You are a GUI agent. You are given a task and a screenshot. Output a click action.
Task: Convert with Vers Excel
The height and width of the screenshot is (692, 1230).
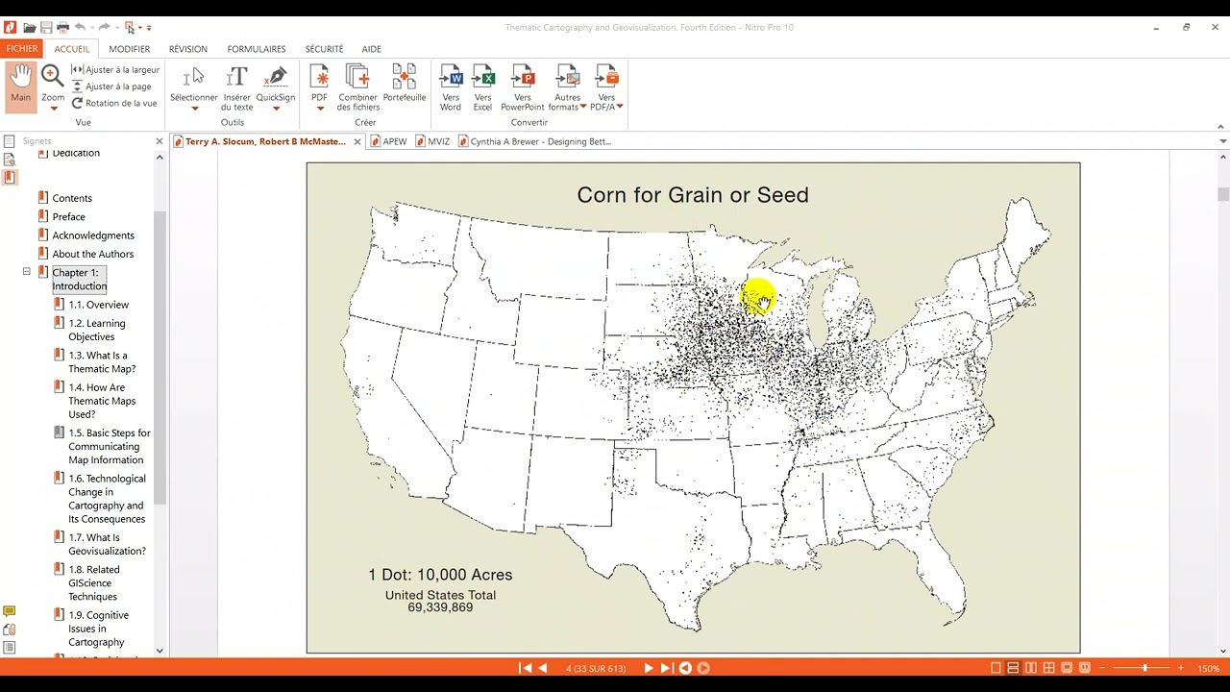tap(482, 86)
